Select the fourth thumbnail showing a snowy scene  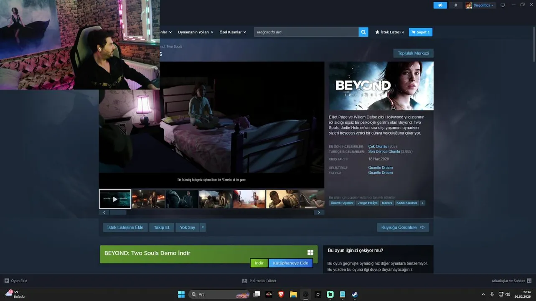point(216,199)
